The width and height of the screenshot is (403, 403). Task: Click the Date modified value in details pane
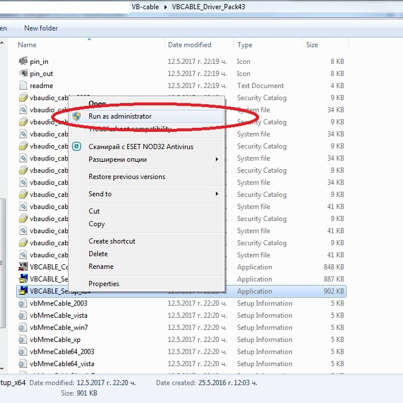pyautogui.click(x=106, y=383)
